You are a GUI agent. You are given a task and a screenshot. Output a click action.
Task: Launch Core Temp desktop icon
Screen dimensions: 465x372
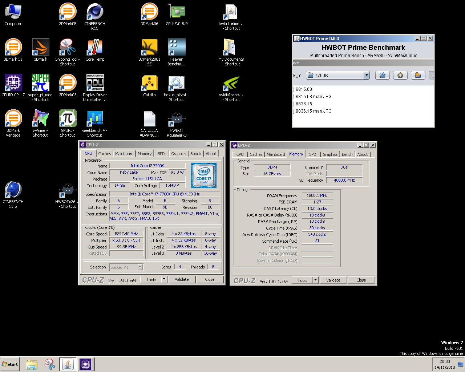click(95, 50)
